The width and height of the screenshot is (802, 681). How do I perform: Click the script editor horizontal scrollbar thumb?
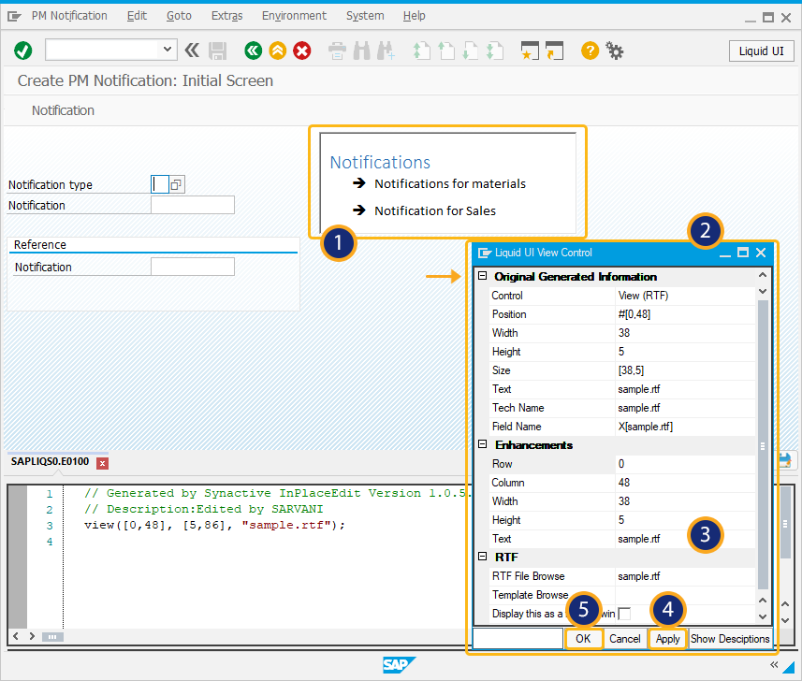[x=52, y=637]
